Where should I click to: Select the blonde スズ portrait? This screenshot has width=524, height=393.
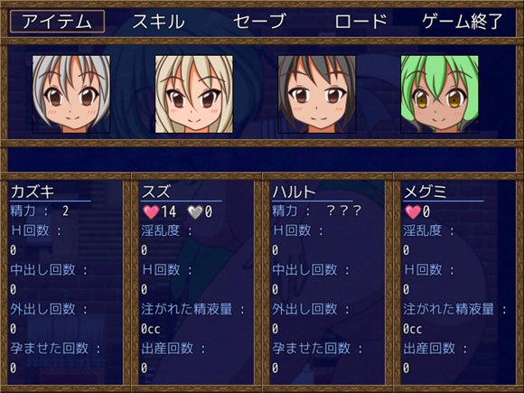pos(194,94)
